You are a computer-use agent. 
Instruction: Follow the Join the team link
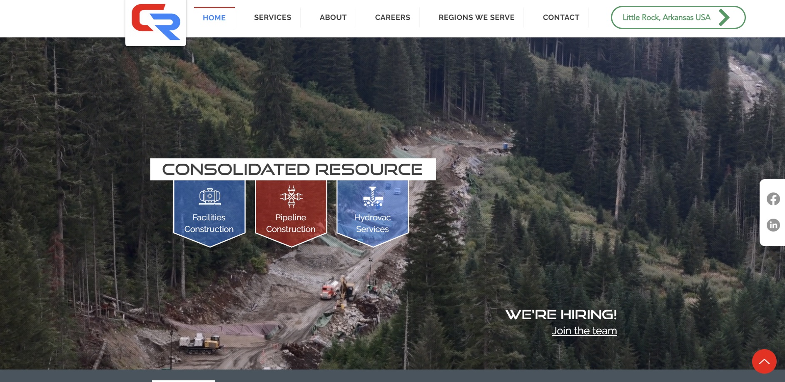584,331
